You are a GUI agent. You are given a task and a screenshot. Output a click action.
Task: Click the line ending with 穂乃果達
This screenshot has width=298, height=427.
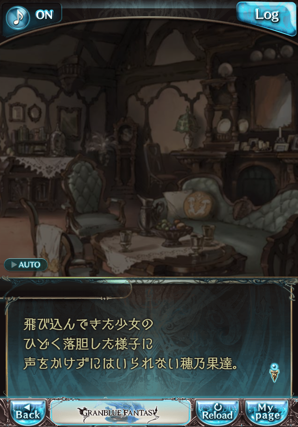click(x=130, y=363)
